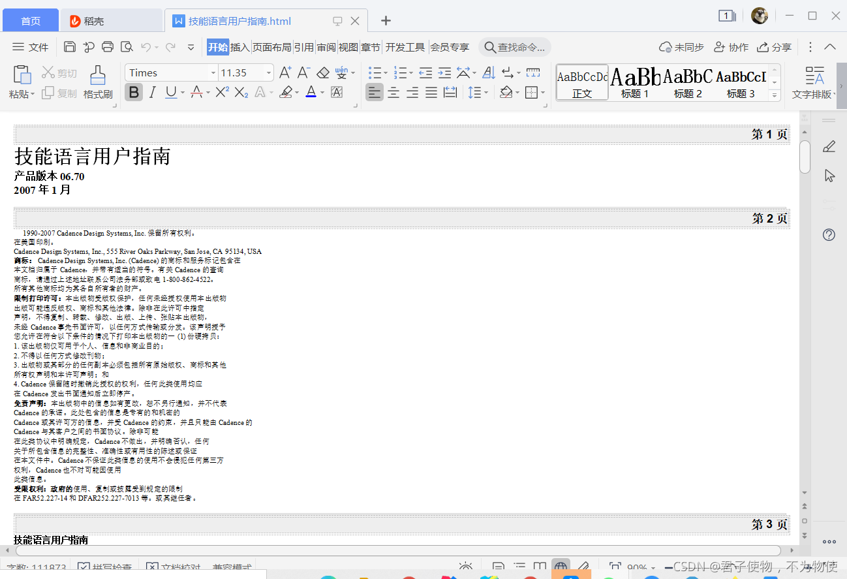Apply Superscript X² formatting
847x579 pixels.
point(222,93)
